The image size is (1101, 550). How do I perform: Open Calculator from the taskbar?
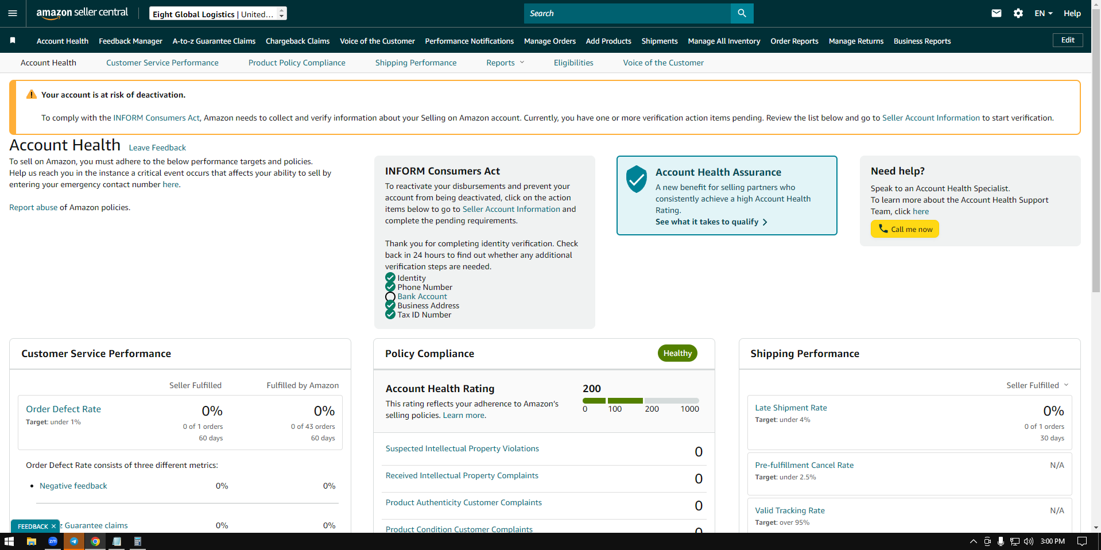[x=138, y=541]
